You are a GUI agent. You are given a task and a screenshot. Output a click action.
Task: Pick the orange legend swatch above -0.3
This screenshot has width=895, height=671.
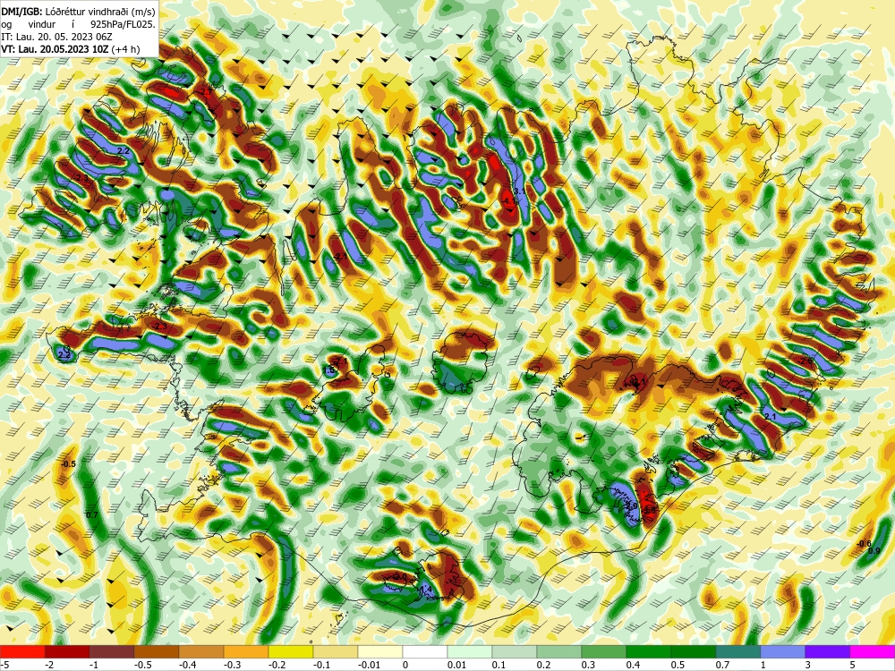pos(246,651)
